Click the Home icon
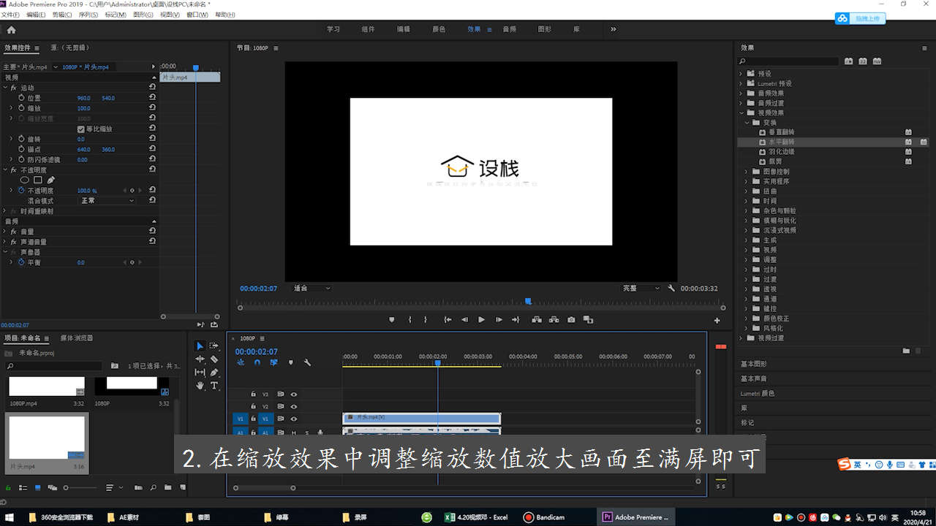 11,29
